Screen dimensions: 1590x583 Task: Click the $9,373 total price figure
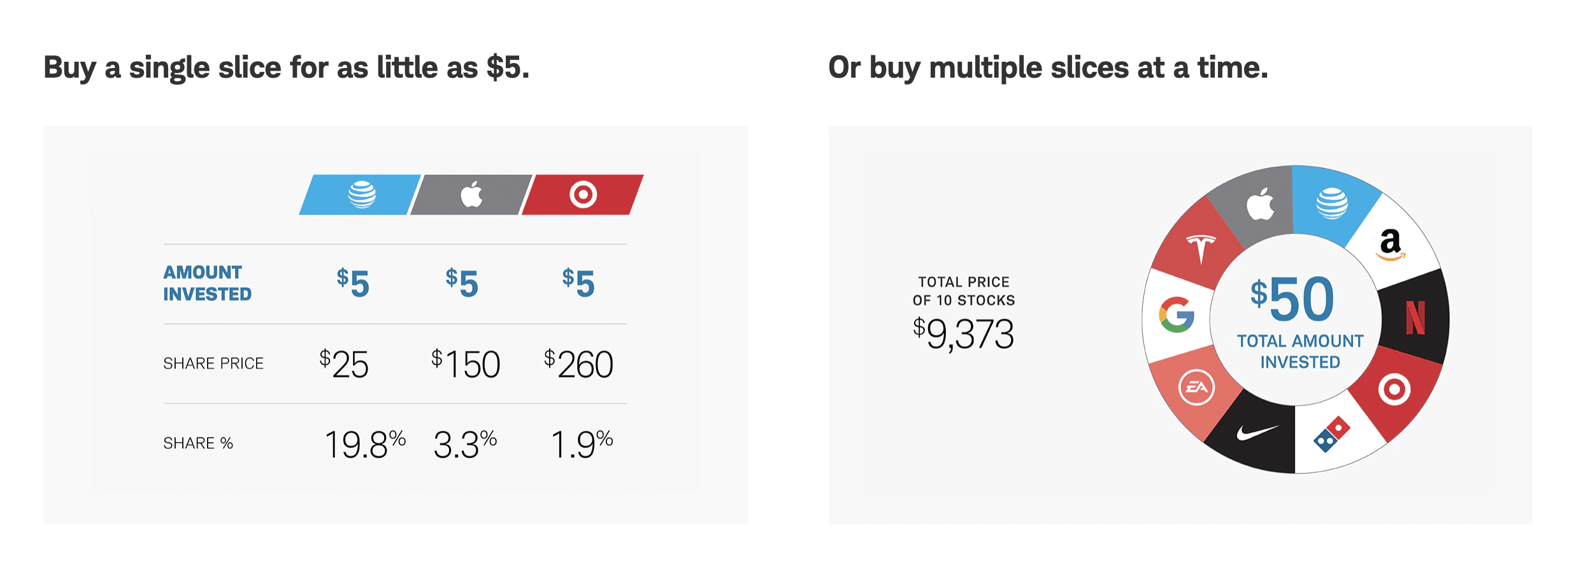pyautogui.click(x=963, y=334)
